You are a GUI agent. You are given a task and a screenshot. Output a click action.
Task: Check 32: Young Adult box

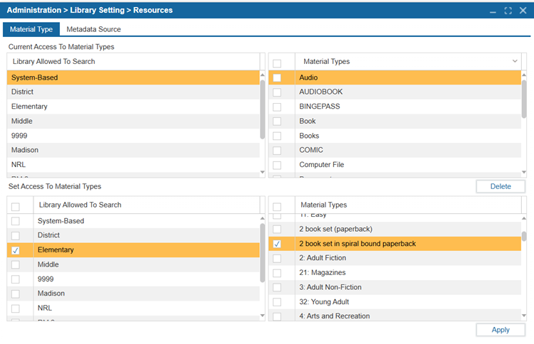click(x=277, y=302)
